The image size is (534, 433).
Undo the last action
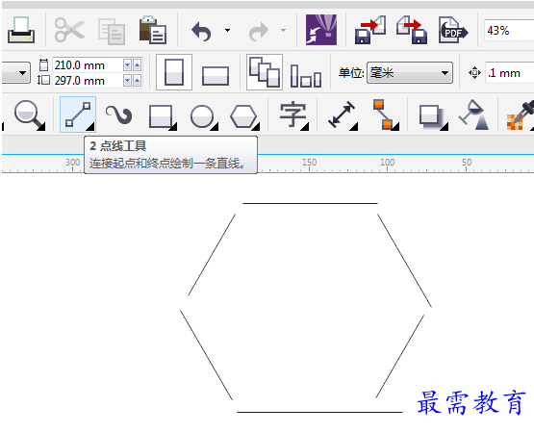202,31
